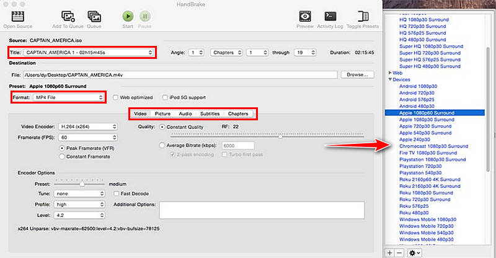The height and width of the screenshot is (258, 496).
Task: Switch to the Subtitles tab
Action: click(x=210, y=113)
